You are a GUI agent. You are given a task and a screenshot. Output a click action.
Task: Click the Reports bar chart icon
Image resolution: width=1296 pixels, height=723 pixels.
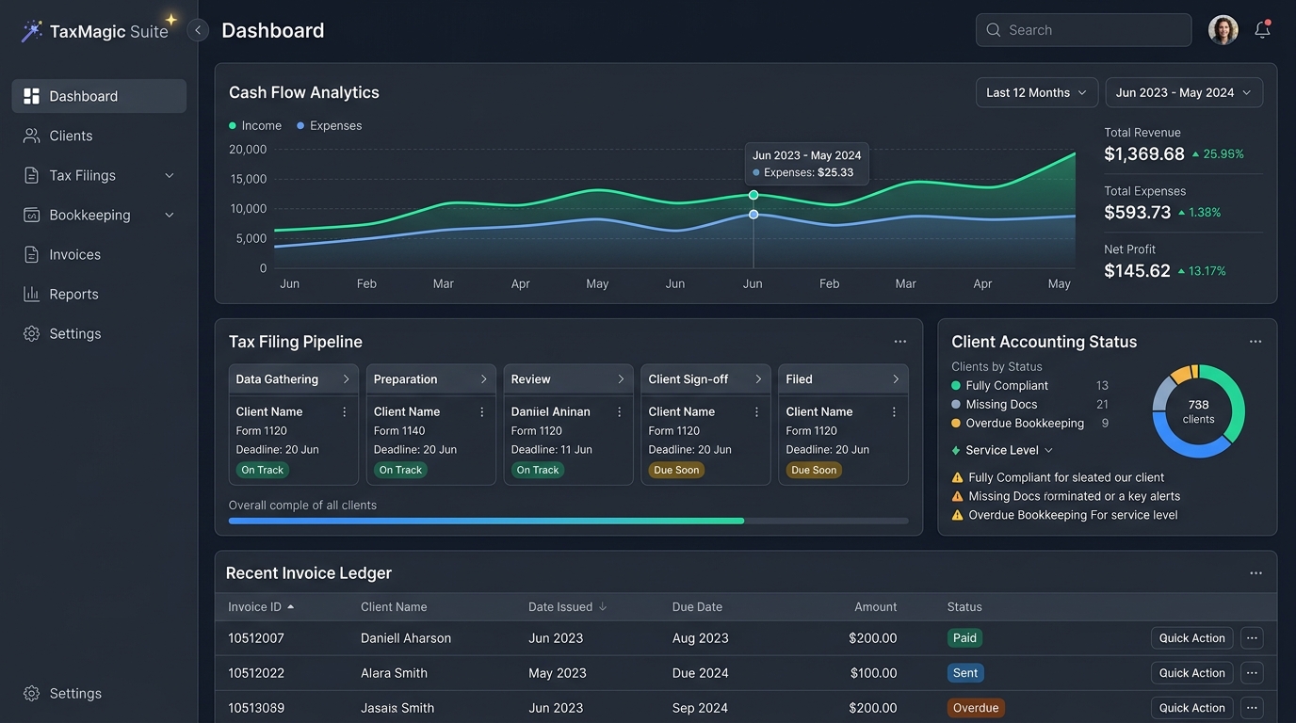pyautogui.click(x=31, y=294)
